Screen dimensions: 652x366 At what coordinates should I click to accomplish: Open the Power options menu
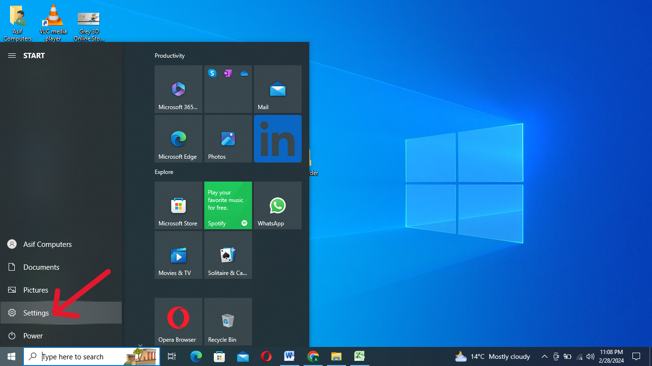click(x=33, y=336)
